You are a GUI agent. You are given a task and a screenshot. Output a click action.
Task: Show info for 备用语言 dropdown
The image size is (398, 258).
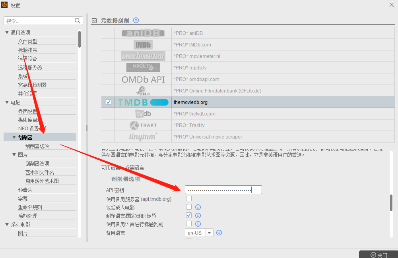219,233
